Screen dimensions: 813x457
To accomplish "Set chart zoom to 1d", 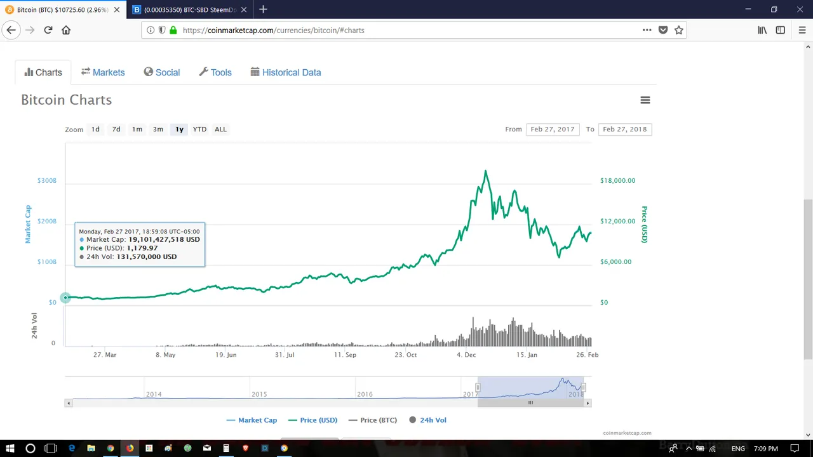I will 95,129.
